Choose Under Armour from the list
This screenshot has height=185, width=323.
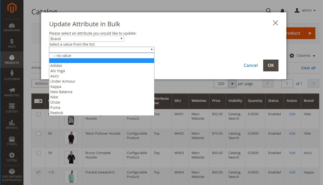(x=101, y=81)
